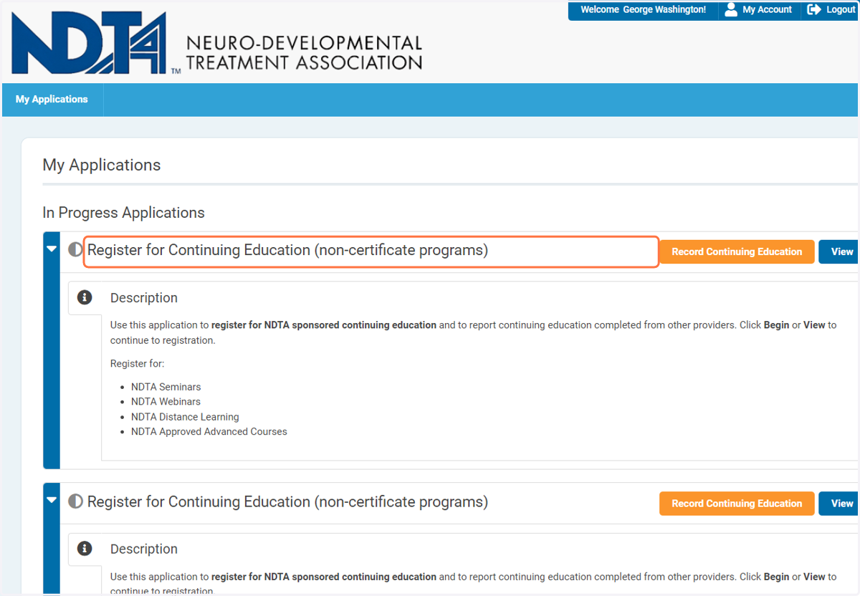Click the first Record Continuing Education button
The width and height of the screenshot is (860, 596).
click(x=737, y=252)
